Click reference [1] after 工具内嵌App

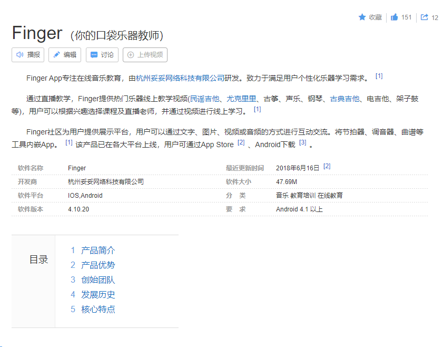click(x=69, y=142)
